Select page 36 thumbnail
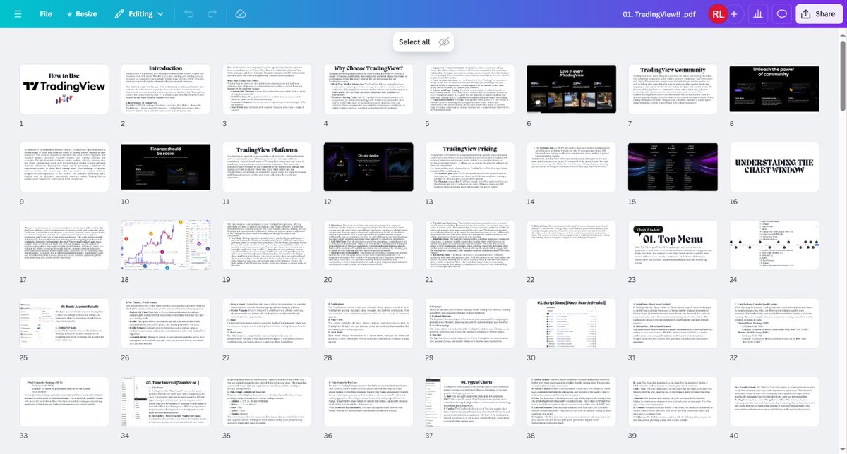The width and height of the screenshot is (847, 454). pos(368,402)
